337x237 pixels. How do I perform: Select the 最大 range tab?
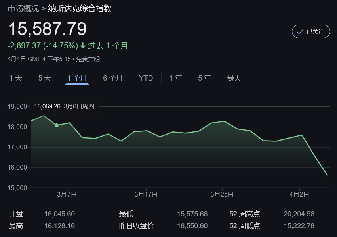pyautogui.click(x=234, y=78)
